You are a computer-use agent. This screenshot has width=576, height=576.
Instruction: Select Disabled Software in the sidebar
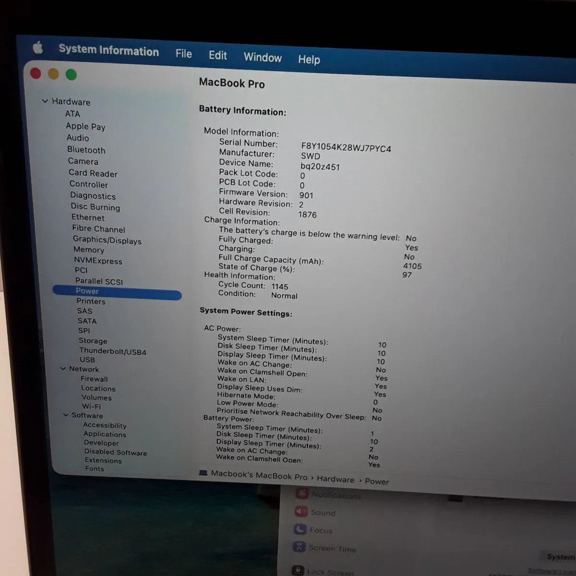coord(116,452)
